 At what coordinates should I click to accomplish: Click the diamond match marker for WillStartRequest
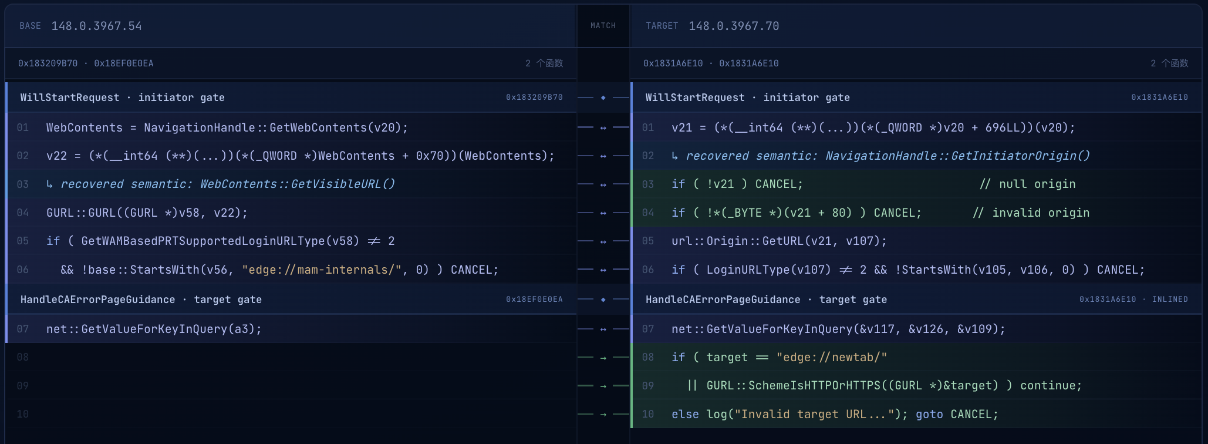pos(603,97)
